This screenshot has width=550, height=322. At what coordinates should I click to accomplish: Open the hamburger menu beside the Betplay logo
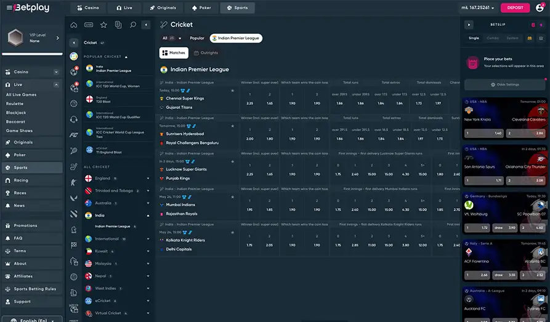pyautogui.click(x=9, y=8)
